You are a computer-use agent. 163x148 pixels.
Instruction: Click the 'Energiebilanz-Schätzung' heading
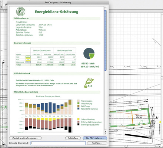(x=56, y=12)
